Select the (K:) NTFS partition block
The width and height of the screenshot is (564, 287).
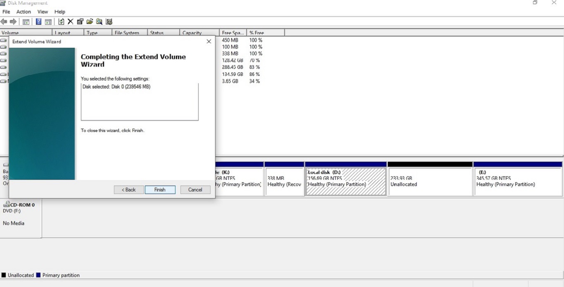click(x=239, y=179)
